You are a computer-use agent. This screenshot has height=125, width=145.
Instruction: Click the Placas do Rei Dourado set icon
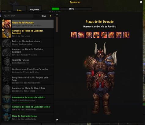pyautogui.click(x=7, y=24)
